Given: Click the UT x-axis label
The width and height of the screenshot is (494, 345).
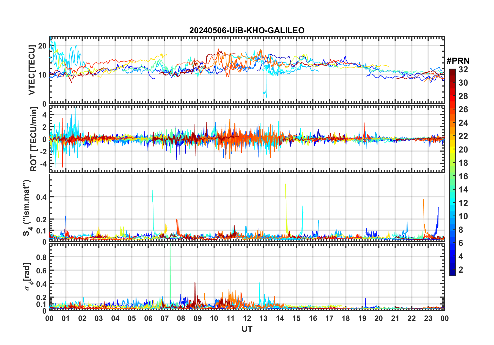Looking at the screenshot, I should point(247,329).
